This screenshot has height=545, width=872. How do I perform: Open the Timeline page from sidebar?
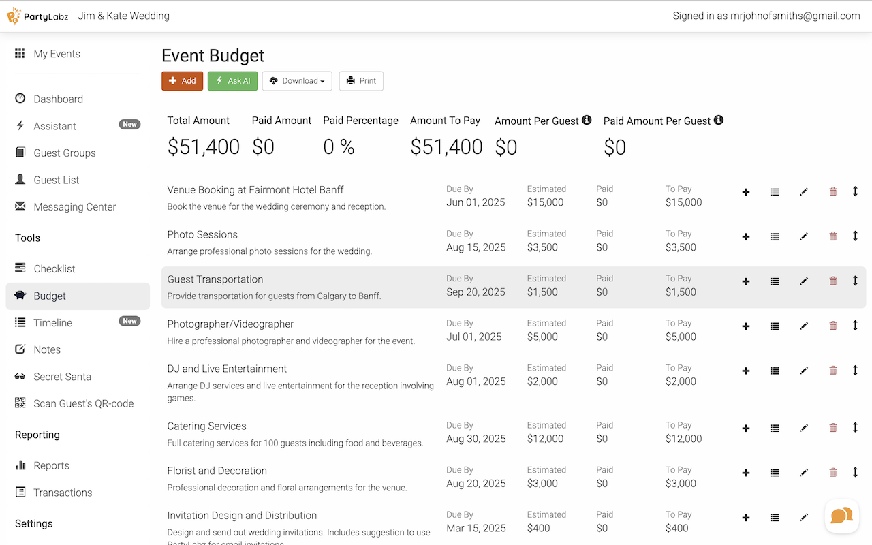click(x=53, y=323)
